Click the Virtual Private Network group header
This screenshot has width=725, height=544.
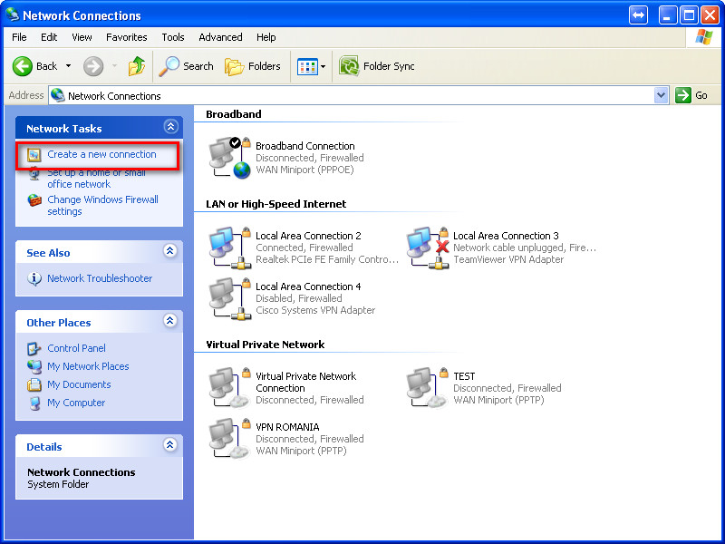click(x=266, y=345)
